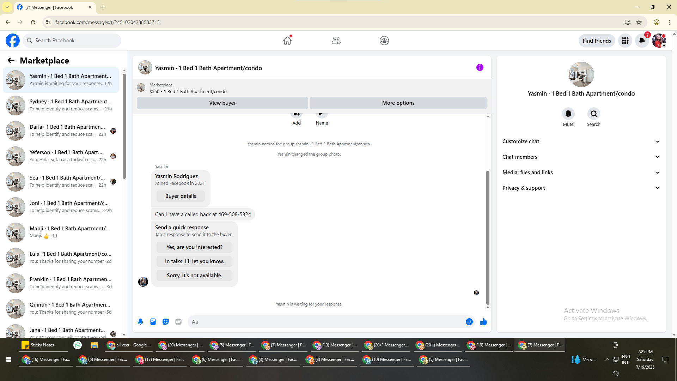Send quick reply 'Yes, are you interested?'
The width and height of the screenshot is (677, 381).
pos(194,247)
